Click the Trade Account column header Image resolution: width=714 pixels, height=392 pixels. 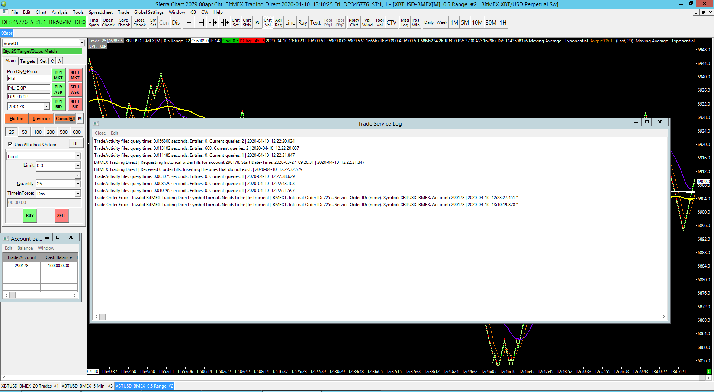[x=22, y=257]
